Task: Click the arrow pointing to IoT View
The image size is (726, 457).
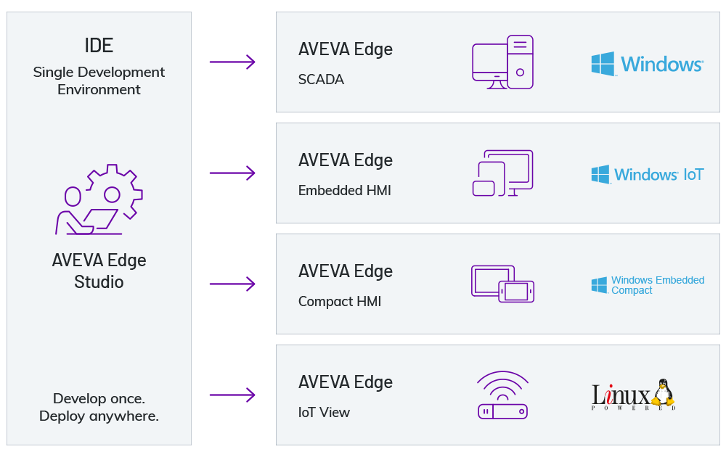Action: [x=232, y=395]
